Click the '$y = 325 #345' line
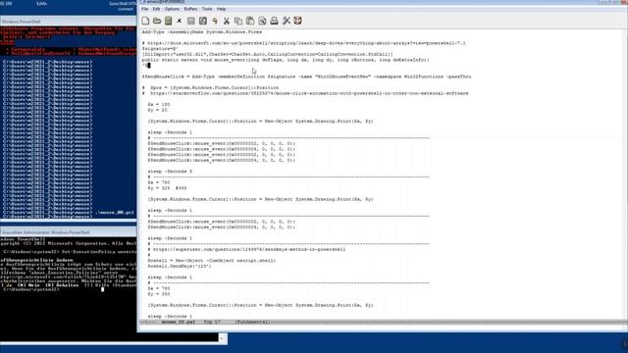 [x=167, y=188]
